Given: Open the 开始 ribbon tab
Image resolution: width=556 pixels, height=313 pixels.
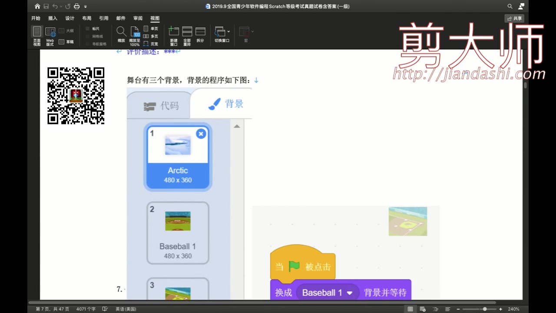Looking at the screenshot, I should 36,18.
